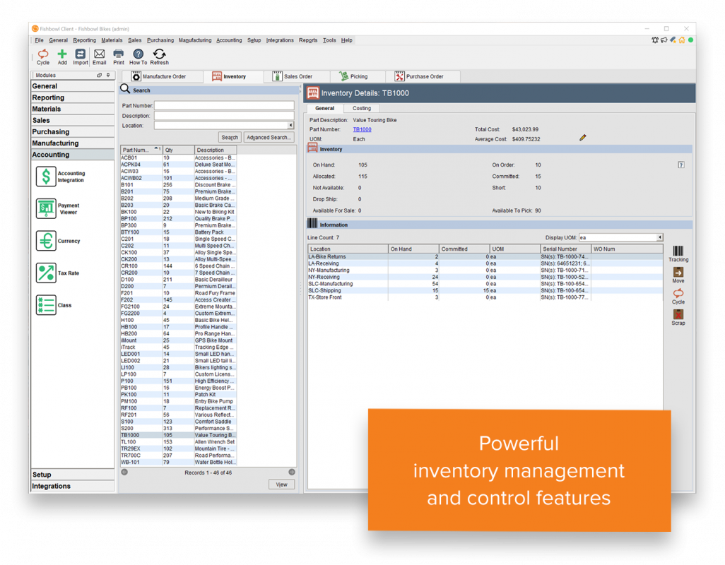
Task: Open the Class module icon
Action: click(46, 305)
